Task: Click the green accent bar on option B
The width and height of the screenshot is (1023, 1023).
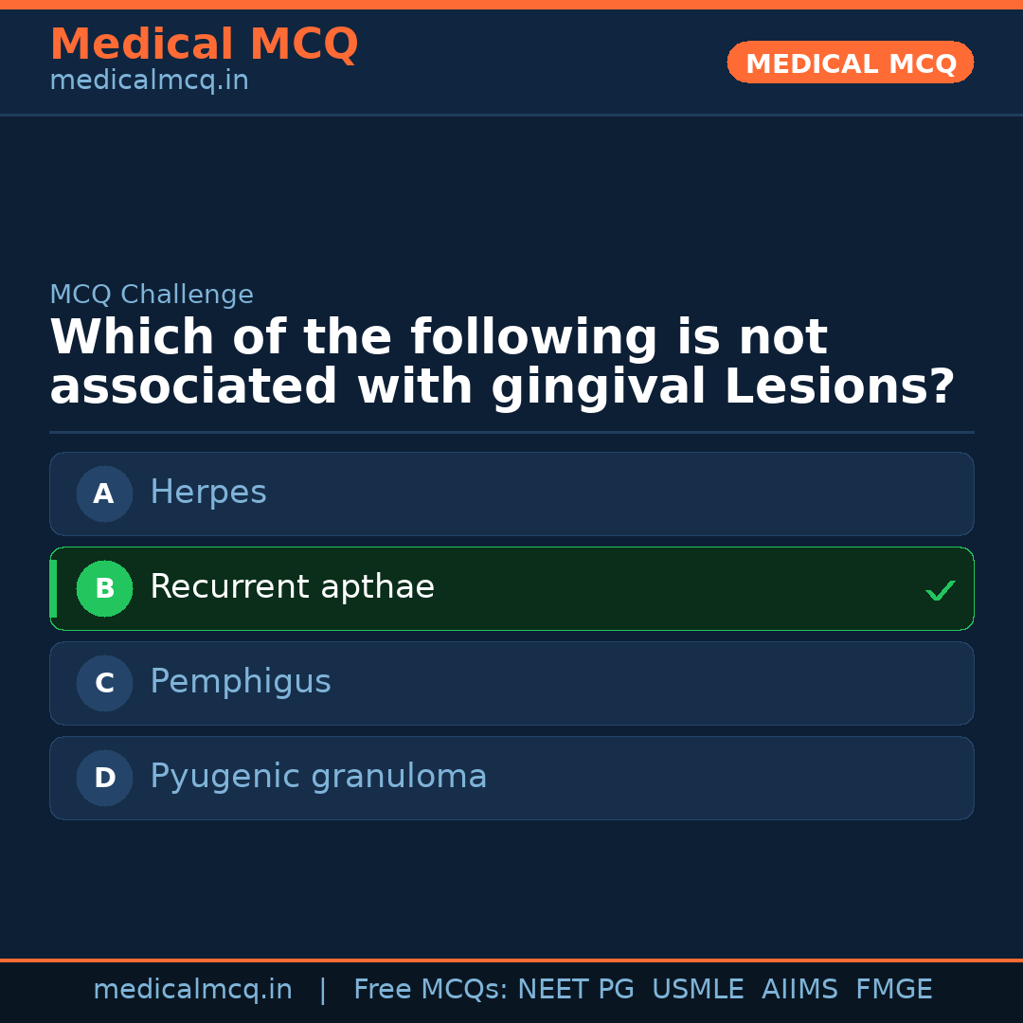Action: (x=53, y=588)
